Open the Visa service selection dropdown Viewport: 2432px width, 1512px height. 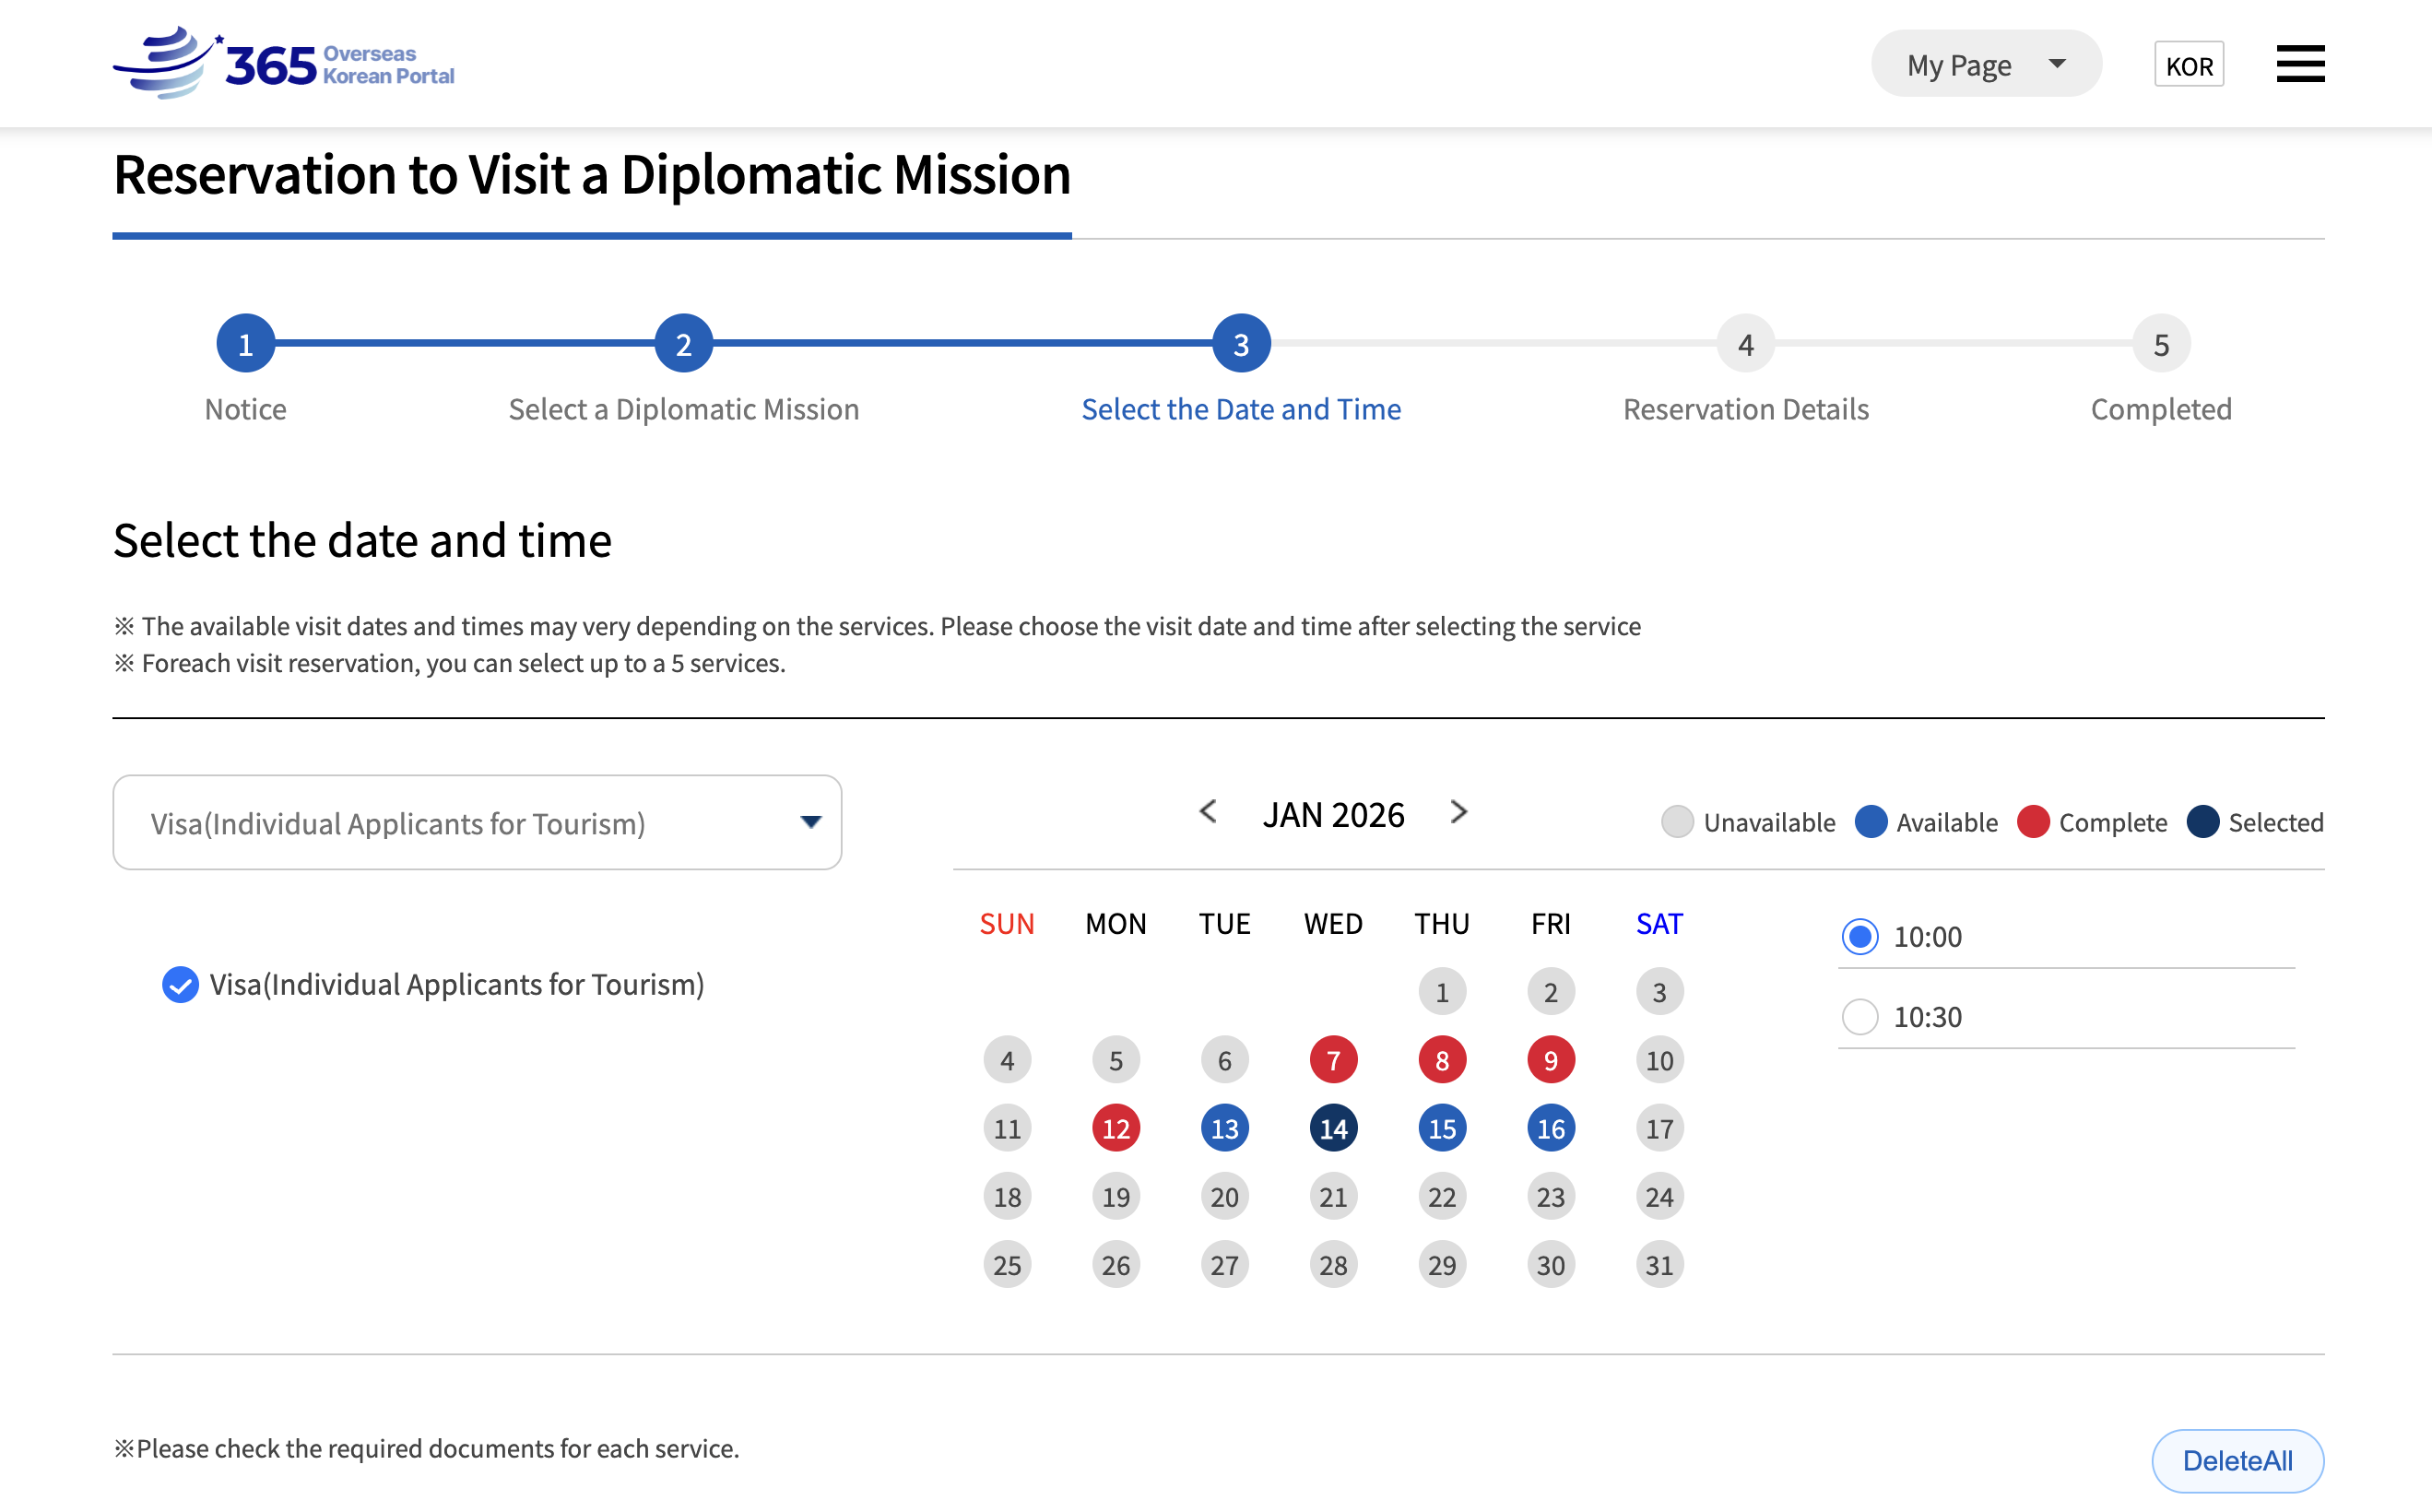coord(477,822)
